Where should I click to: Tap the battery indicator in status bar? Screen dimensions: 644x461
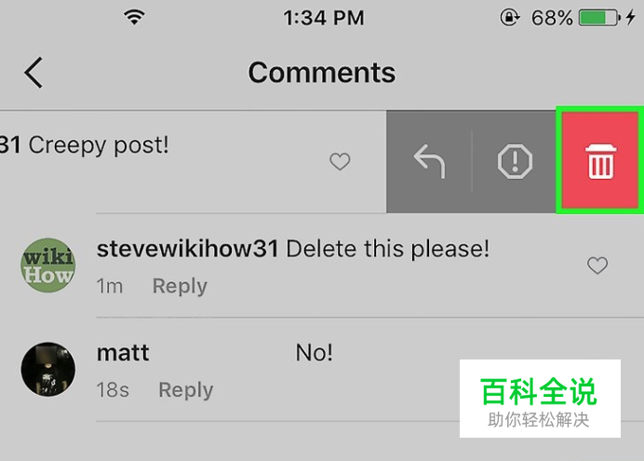pos(599,18)
